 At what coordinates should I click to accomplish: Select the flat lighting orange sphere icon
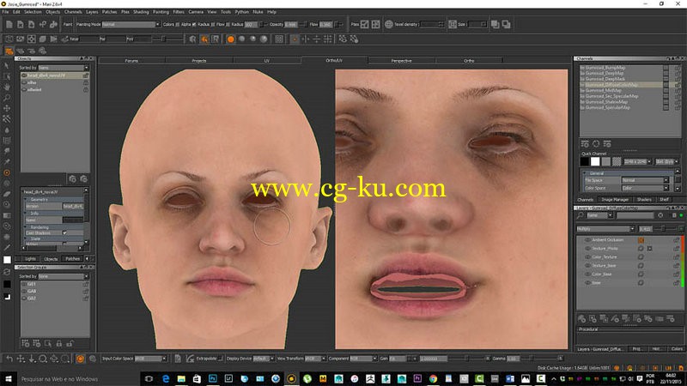click(x=230, y=39)
